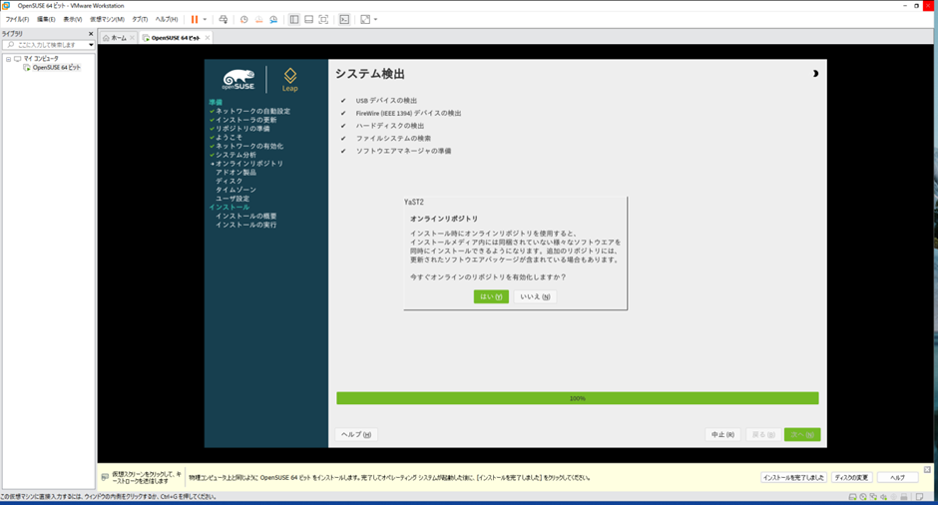Click the console view toolbar icon
The width and height of the screenshot is (938, 505).
click(345, 19)
